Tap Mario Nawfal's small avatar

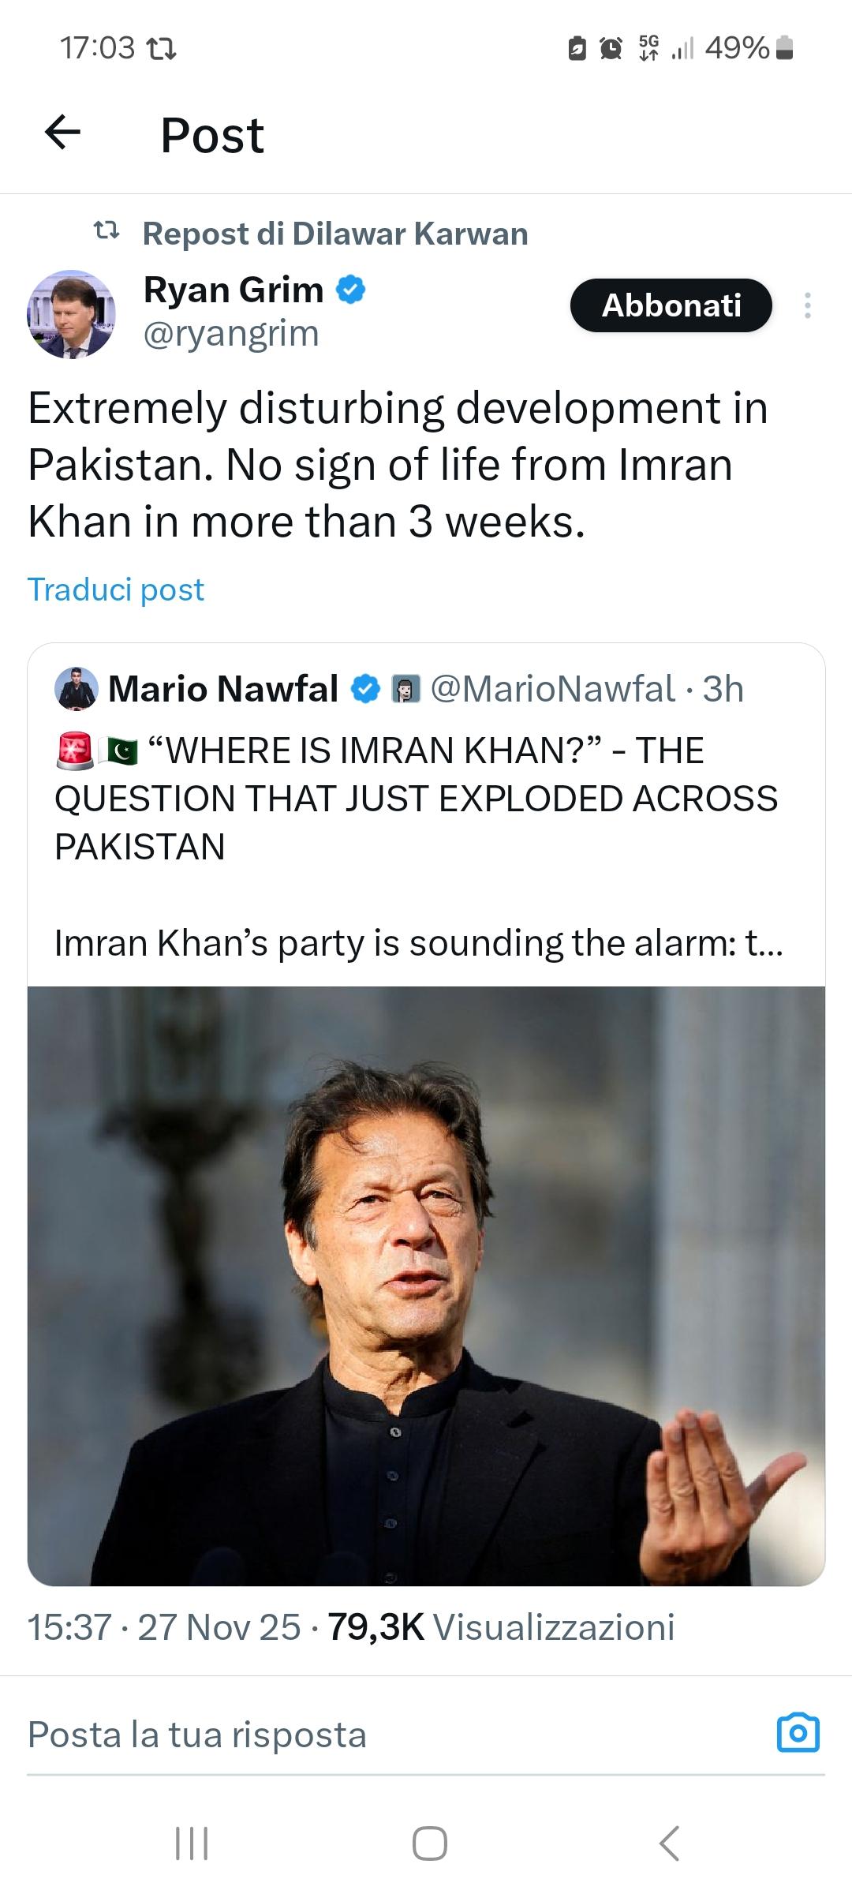76,688
